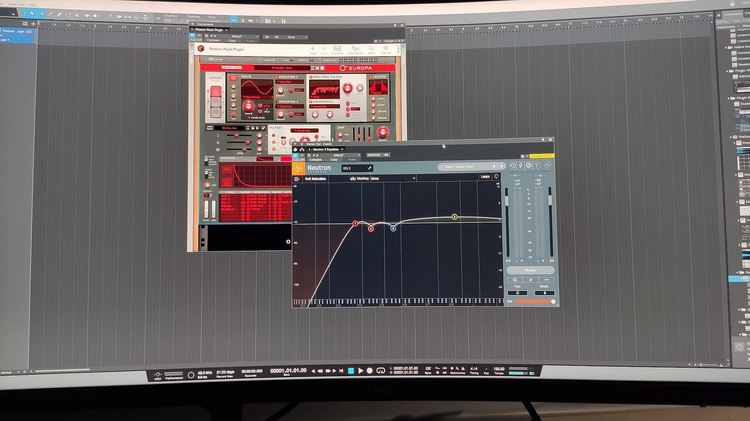Click Compare in Neutron window

click(x=316, y=159)
